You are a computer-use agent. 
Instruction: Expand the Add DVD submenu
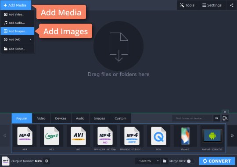click(x=18, y=39)
